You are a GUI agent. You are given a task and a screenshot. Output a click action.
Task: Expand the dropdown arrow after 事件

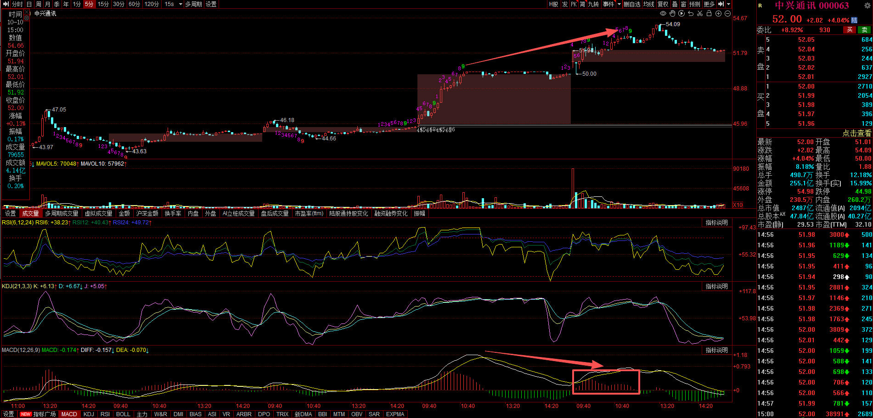click(619, 4)
